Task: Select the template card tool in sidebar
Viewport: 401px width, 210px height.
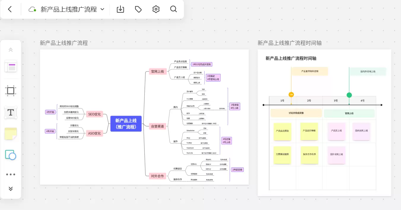Action: (11, 66)
